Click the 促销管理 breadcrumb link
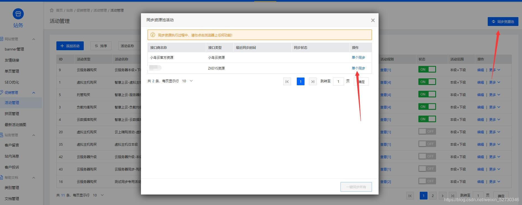522x205 pixels. (x=83, y=10)
